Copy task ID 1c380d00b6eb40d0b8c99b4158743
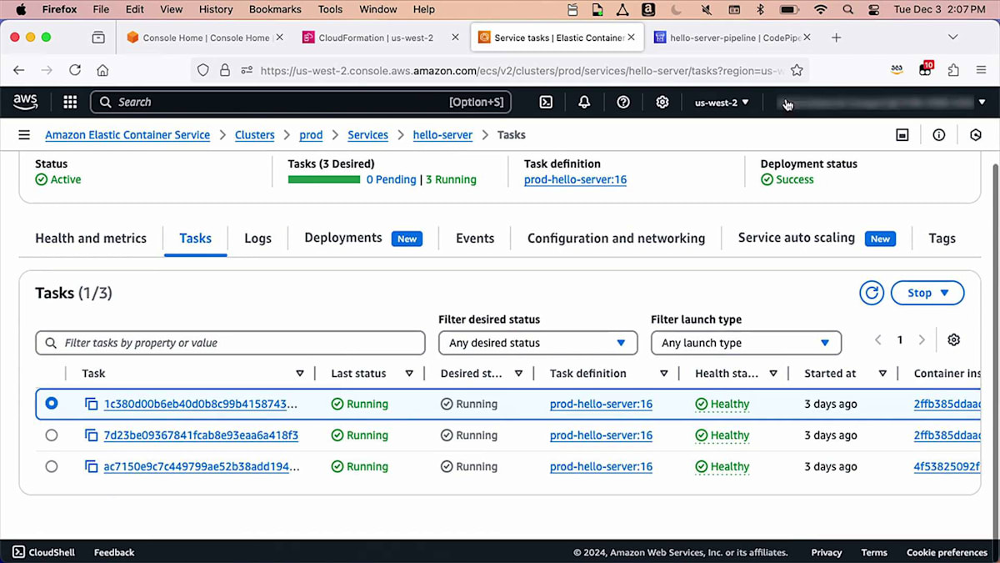The image size is (1000, 563). coord(91,404)
